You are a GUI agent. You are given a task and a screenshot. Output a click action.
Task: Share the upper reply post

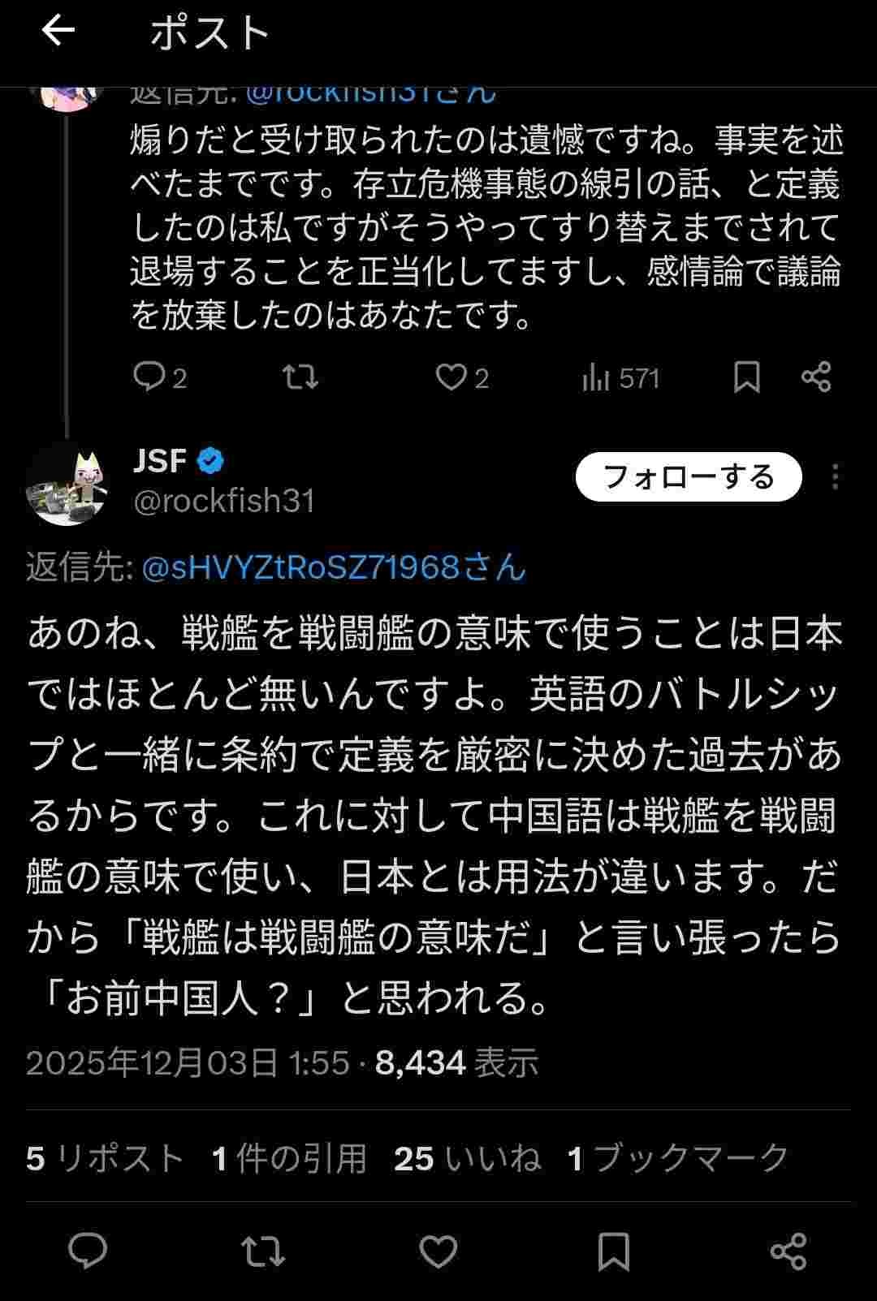pyautogui.click(x=815, y=377)
